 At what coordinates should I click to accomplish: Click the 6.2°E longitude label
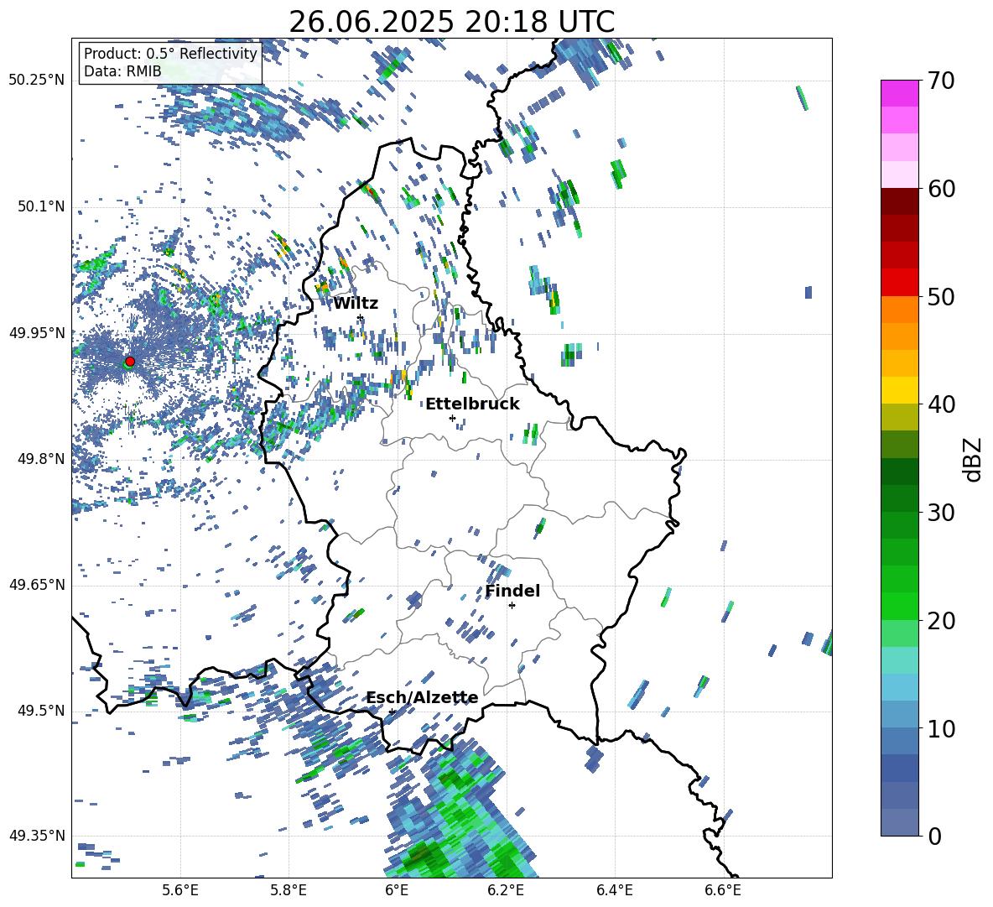coord(506,891)
